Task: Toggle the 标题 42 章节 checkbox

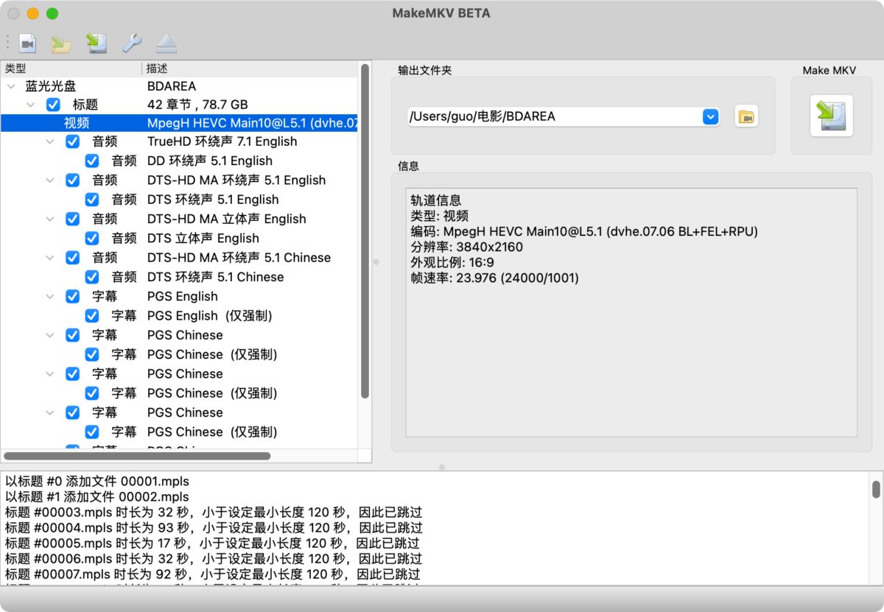Action: [53, 105]
